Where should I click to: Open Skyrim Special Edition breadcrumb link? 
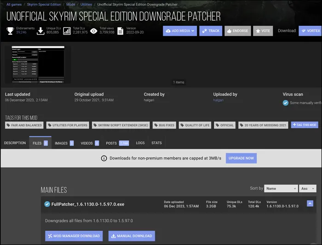(44, 4)
